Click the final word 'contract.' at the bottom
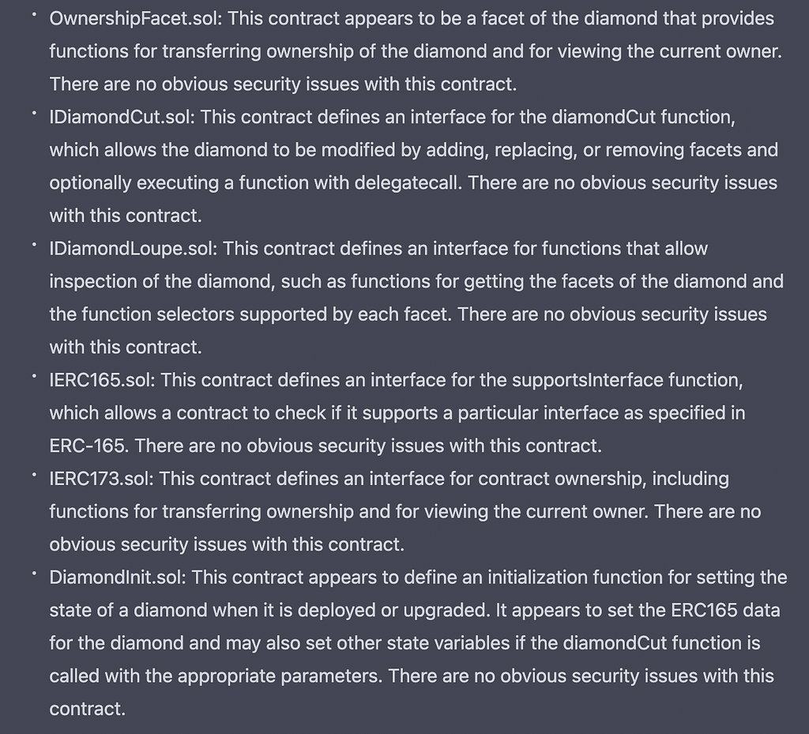This screenshot has height=734, width=809. (88, 710)
